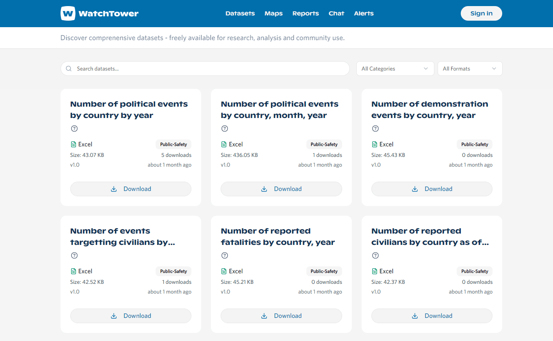The image size is (553, 341).
Task: Navigate to the Chat page
Action: [x=336, y=13]
